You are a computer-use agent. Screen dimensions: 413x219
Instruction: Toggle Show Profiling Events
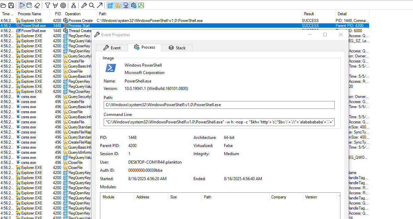coord(141,5)
